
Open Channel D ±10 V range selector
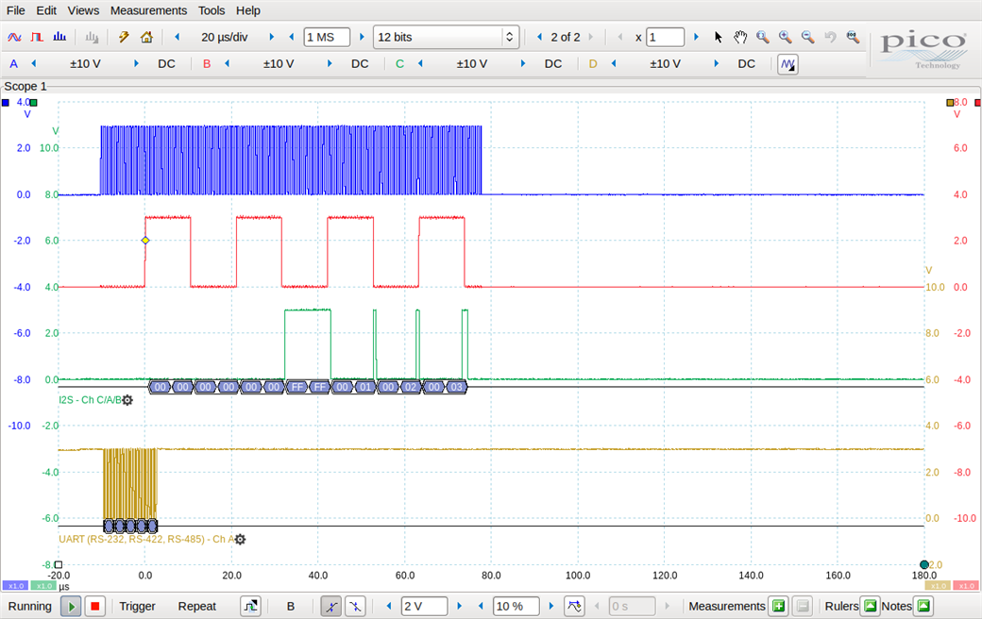[x=665, y=64]
